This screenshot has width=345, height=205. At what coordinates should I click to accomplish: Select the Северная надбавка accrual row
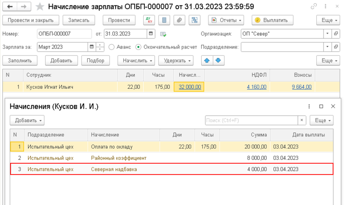[x=114, y=169]
